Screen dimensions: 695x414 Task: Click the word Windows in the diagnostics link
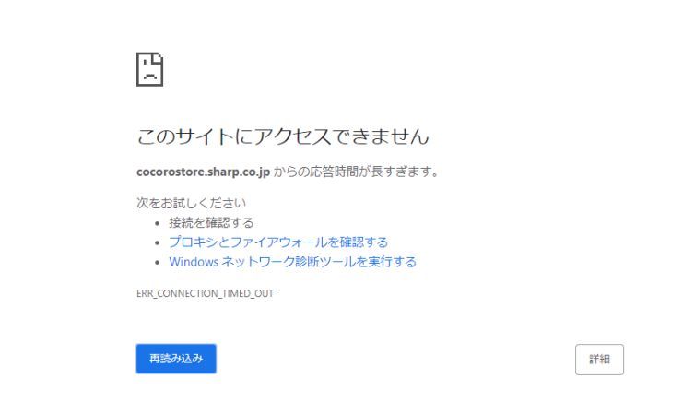[194, 262]
